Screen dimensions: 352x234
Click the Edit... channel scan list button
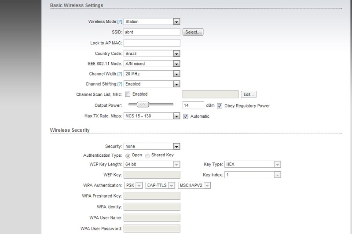coord(248,94)
